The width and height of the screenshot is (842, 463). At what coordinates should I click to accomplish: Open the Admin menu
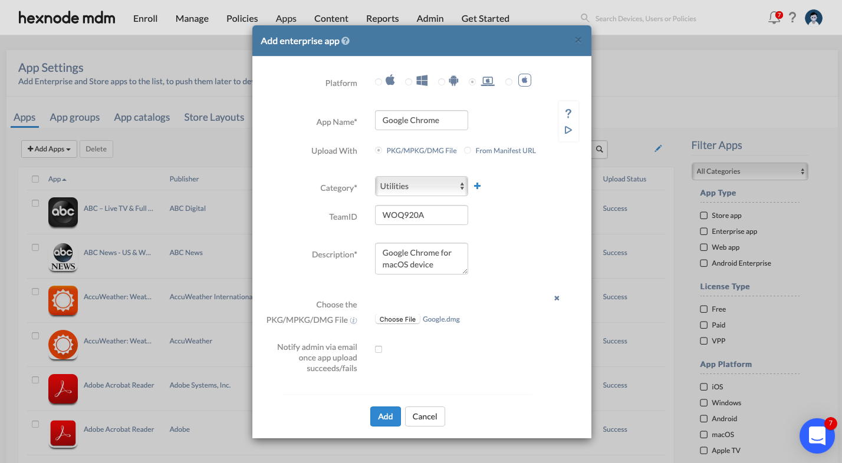430,18
